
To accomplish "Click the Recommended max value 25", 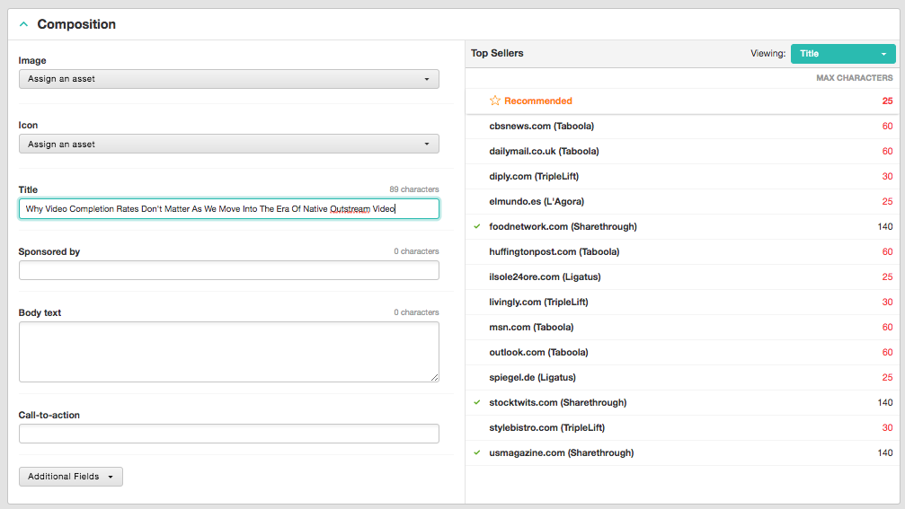I will [887, 101].
